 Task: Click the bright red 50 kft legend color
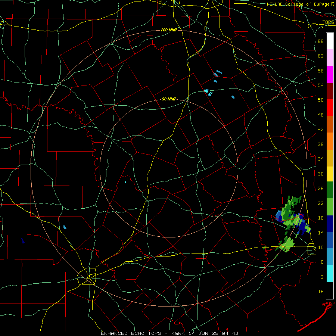click(330, 108)
